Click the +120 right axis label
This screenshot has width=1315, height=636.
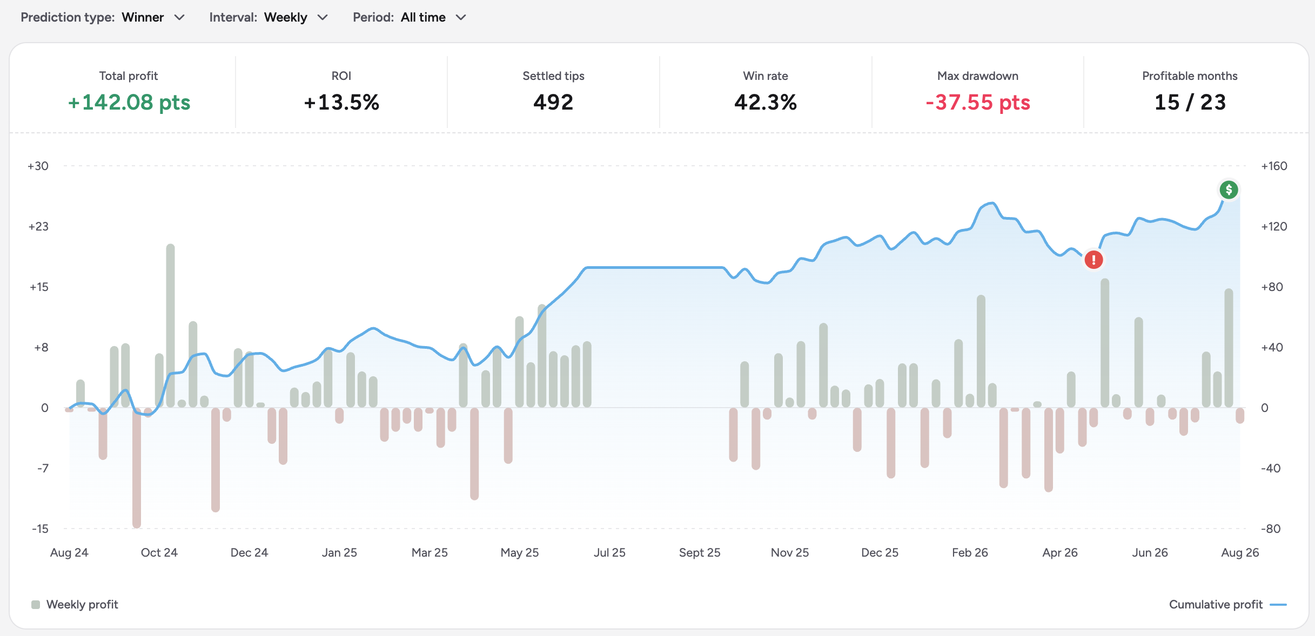click(1274, 226)
